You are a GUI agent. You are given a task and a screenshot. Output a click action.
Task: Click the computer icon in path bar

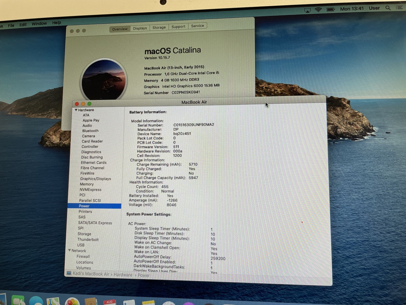(x=69, y=273)
